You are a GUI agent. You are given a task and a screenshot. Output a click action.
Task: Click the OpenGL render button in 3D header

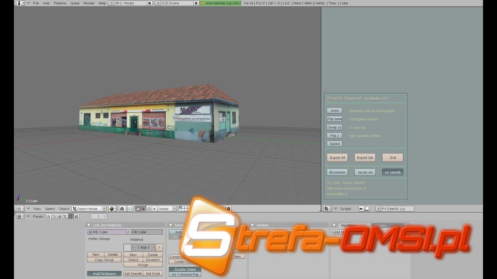click(228, 208)
